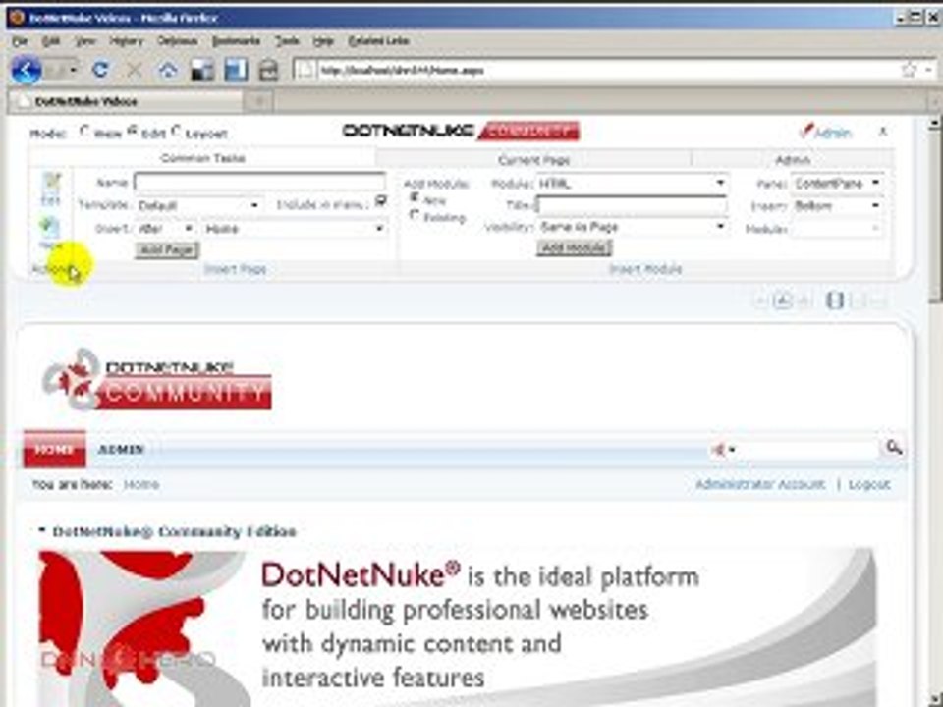Bookmark the page with the star icon
This screenshot has width=943, height=707.
coord(909,70)
